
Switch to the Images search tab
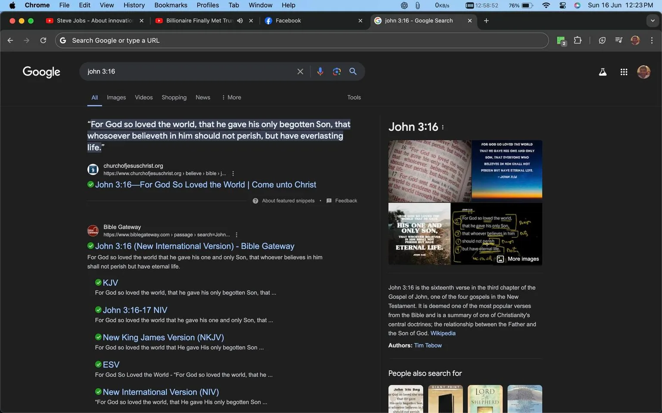[116, 97]
